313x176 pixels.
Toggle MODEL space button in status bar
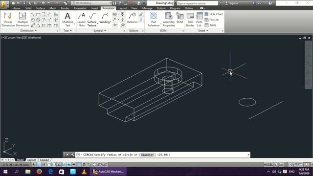(x=268, y=165)
